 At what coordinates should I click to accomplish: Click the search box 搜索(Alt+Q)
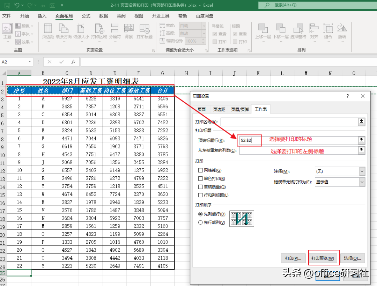click(x=317, y=5)
